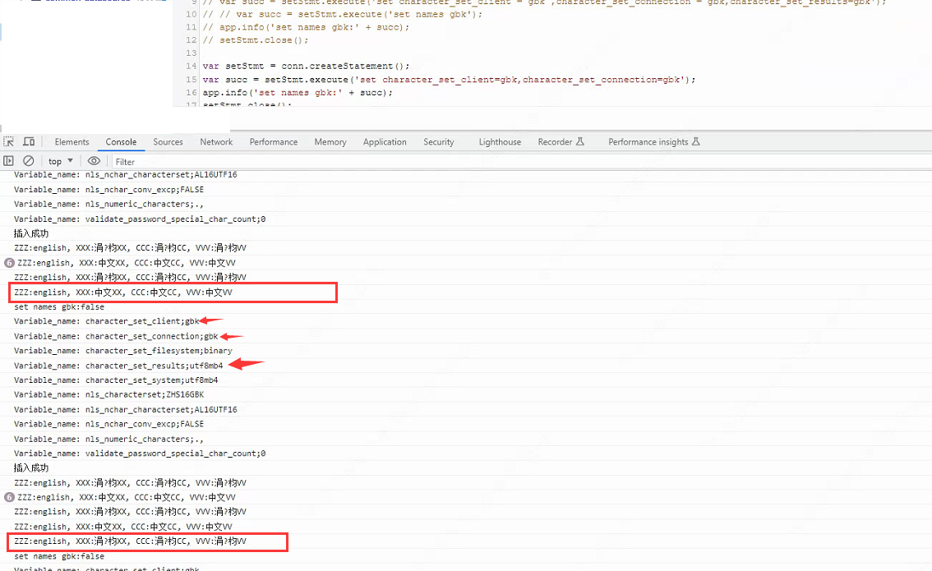Click the Recorder tab flask icon

(x=580, y=142)
